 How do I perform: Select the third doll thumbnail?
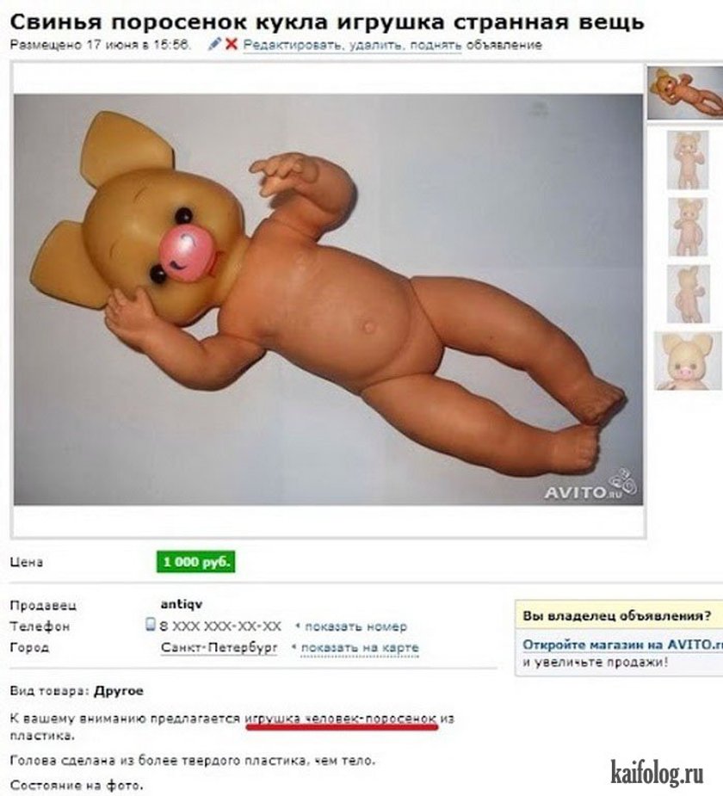click(688, 227)
